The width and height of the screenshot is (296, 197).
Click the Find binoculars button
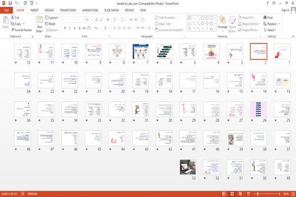click(x=268, y=17)
